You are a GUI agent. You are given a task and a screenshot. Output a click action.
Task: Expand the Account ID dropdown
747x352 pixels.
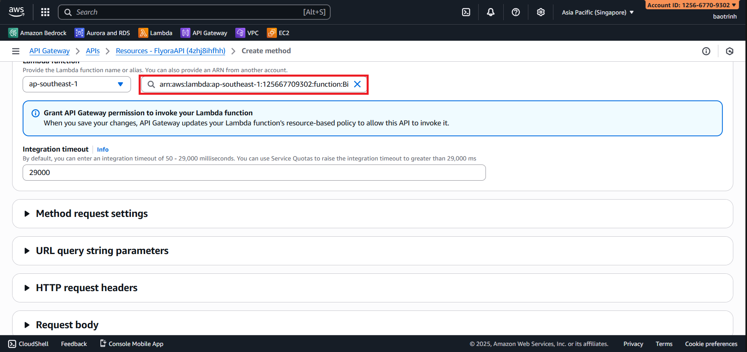(x=691, y=5)
